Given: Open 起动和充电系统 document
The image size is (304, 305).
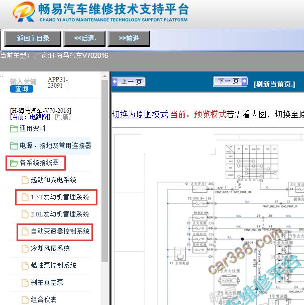Looking at the screenshot, I should 53,180.
